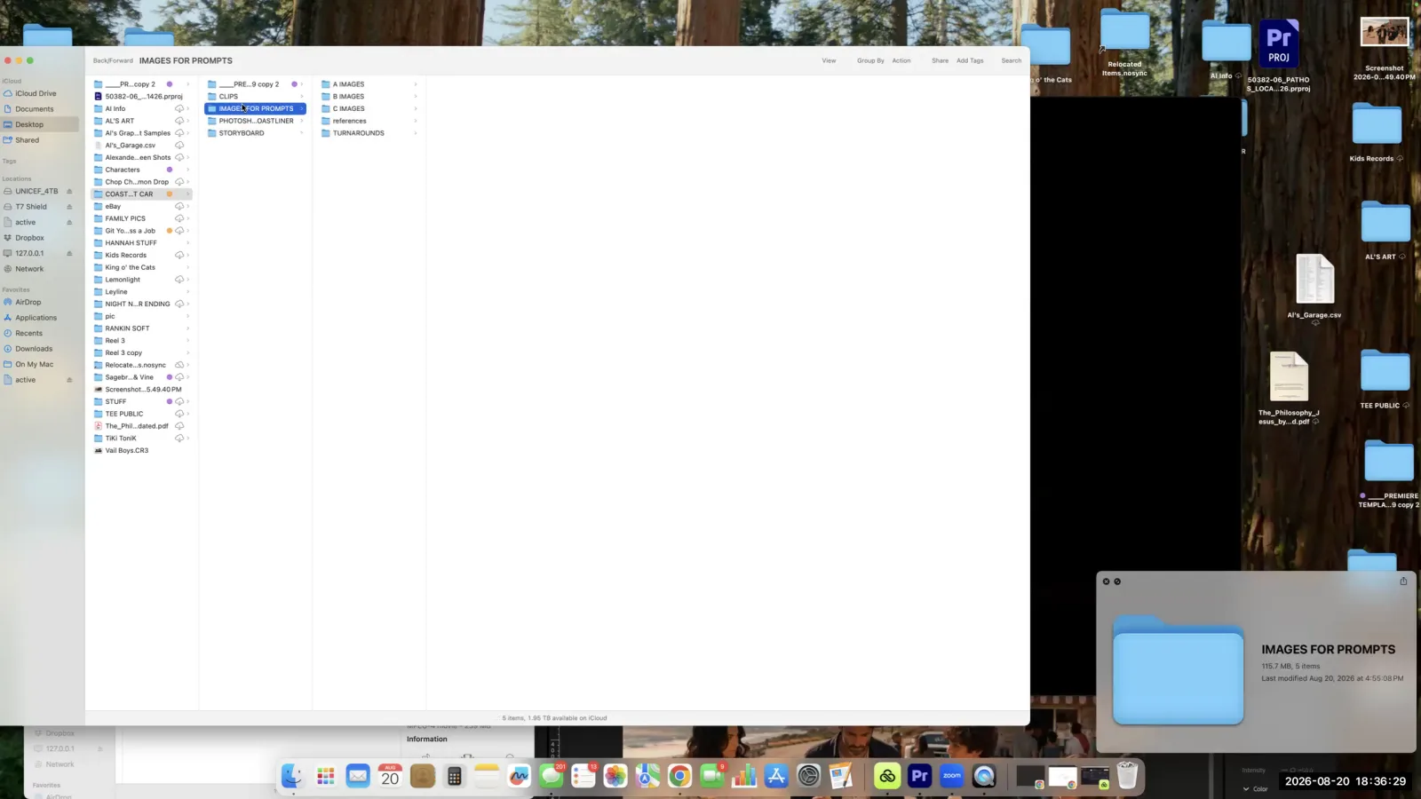Click share icon in preview panel
Screen dimensions: 1421x799
1403,581
